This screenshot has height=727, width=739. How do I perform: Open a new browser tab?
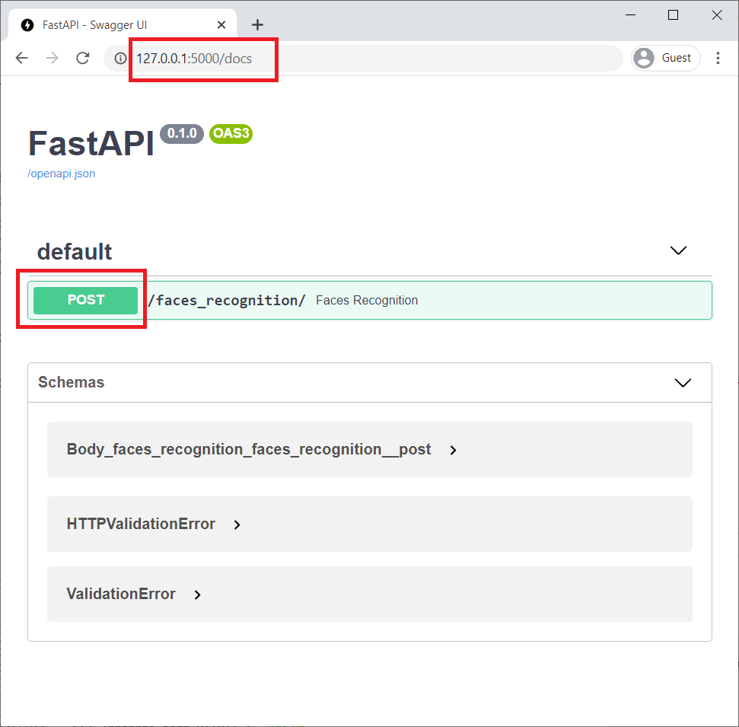[257, 24]
